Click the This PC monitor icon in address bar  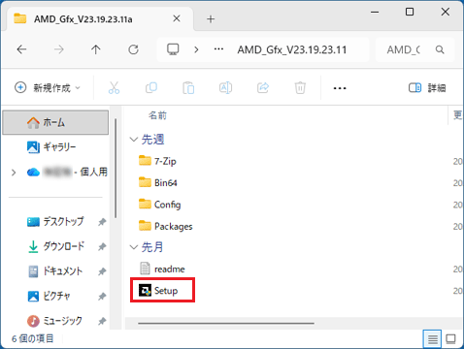click(x=173, y=49)
